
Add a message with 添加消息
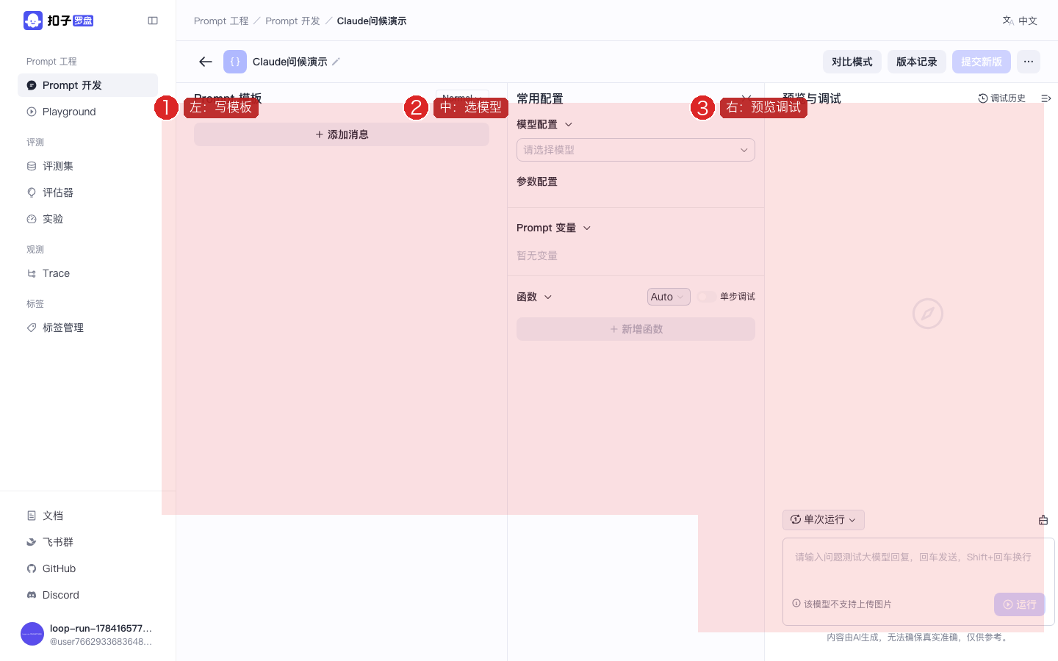[x=342, y=134]
